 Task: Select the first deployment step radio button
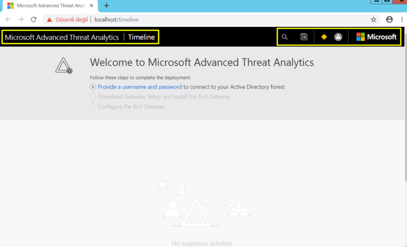pyautogui.click(x=93, y=87)
